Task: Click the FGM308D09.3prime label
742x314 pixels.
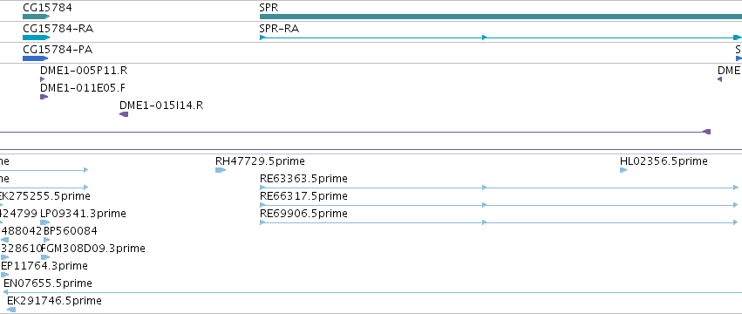Action: coord(93,249)
